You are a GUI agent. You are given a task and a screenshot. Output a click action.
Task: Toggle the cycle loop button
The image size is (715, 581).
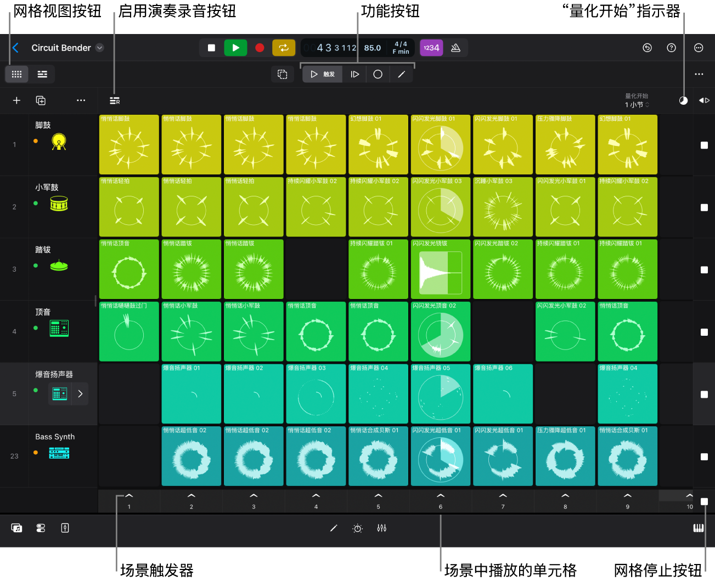coord(284,48)
